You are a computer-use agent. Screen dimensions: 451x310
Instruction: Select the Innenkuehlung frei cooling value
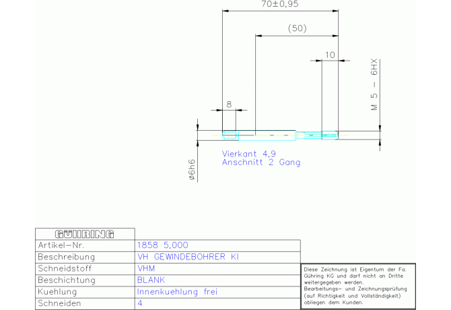click(x=177, y=292)
